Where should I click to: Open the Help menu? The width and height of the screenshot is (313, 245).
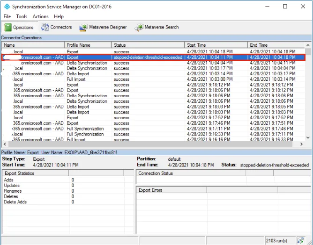(59, 16)
